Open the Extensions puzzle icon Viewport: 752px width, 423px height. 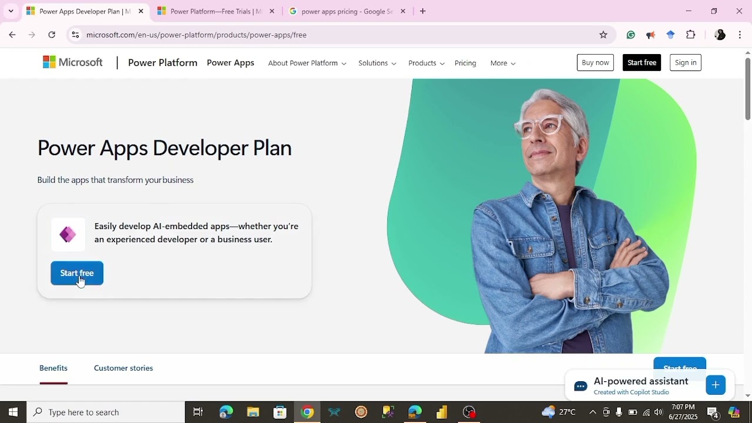(691, 35)
